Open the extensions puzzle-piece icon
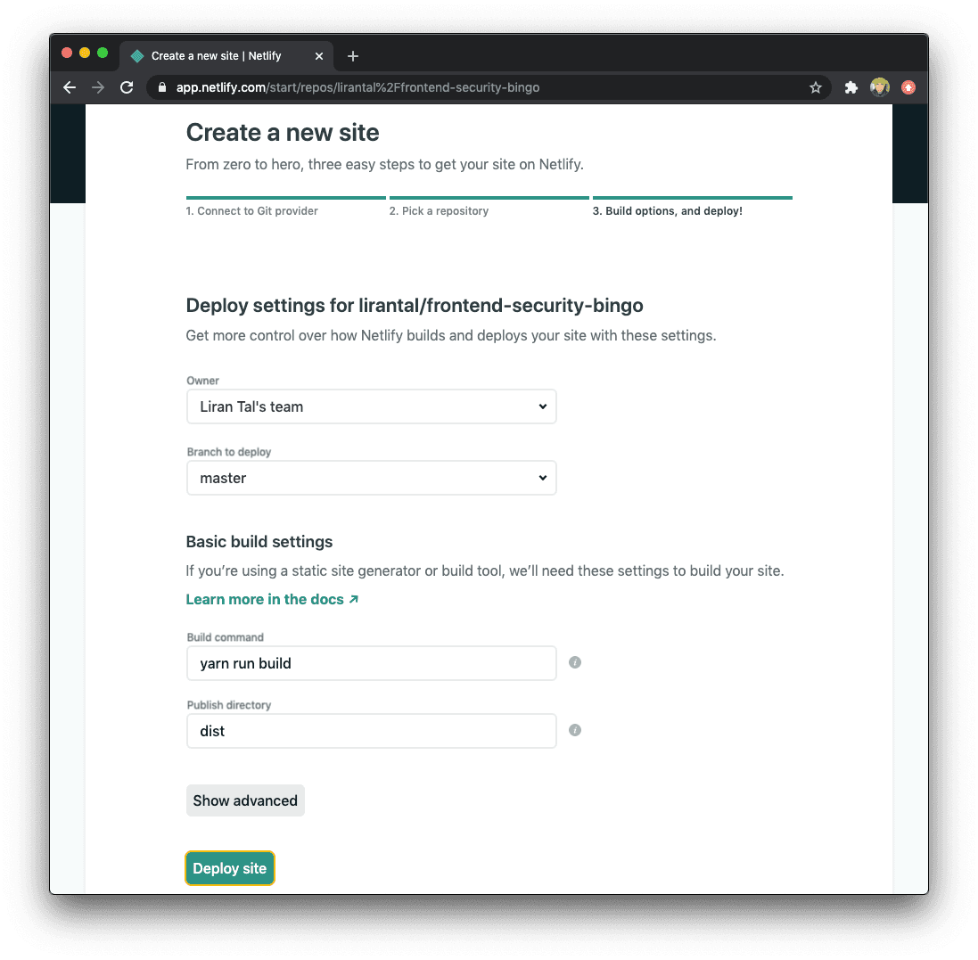Viewport: 978px width, 960px height. pyautogui.click(x=851, y=88)
